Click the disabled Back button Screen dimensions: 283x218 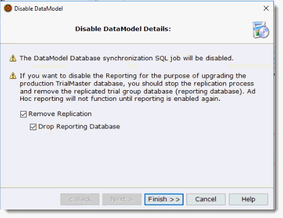coord(80,199)
